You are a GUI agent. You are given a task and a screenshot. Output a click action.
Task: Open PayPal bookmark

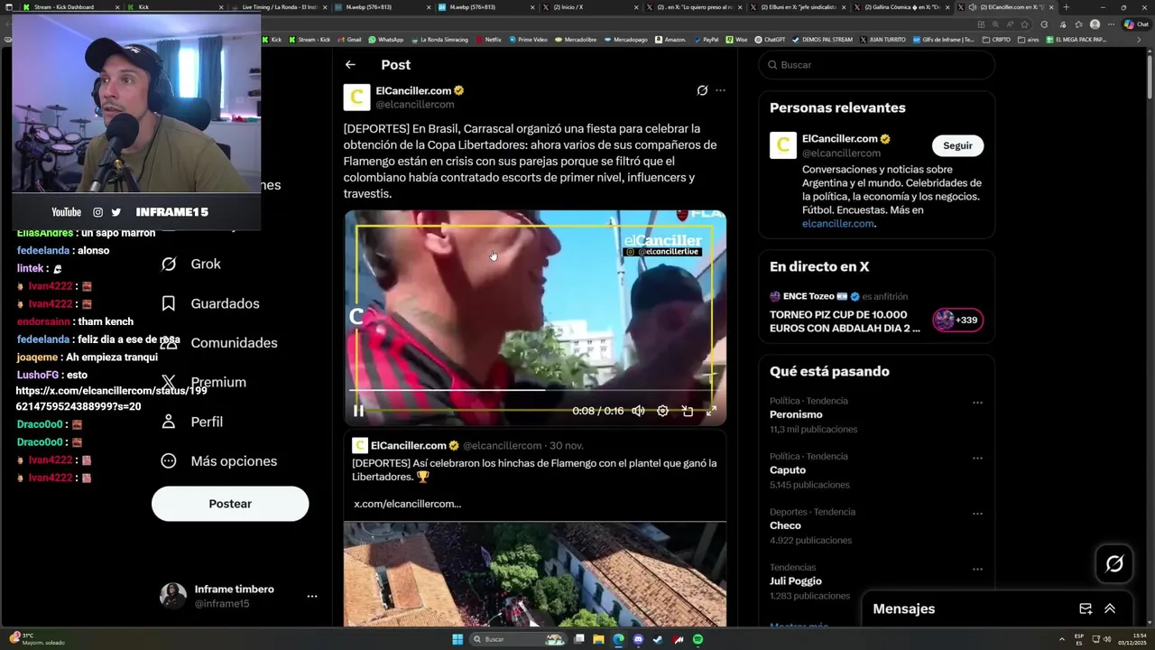point(705,40)
